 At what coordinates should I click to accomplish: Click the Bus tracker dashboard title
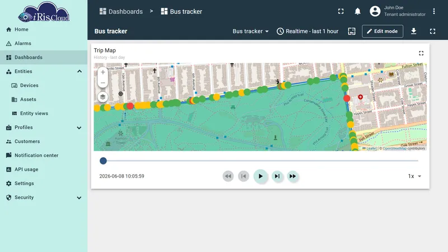tap(111, 31)
